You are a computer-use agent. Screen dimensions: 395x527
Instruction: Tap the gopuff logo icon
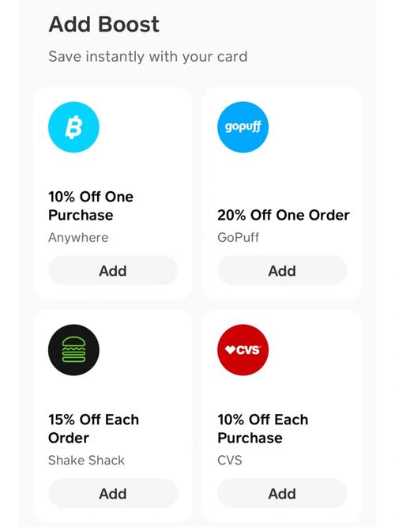(243, 127)
